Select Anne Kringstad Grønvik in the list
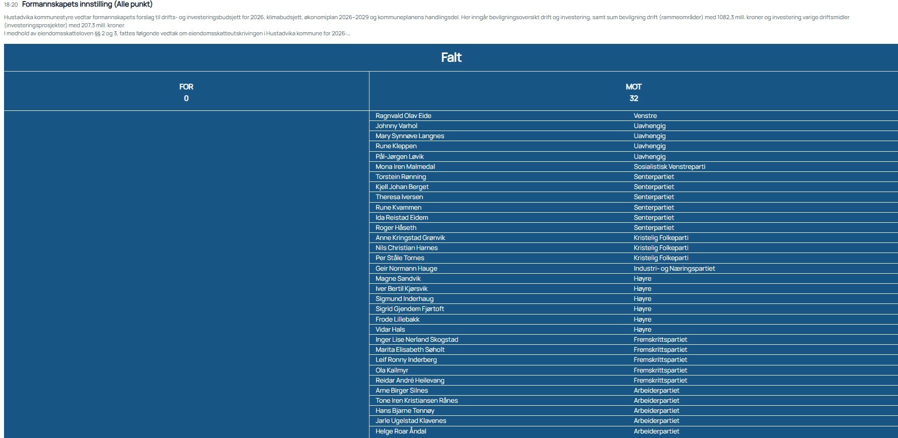The height and width of the screenshot is (438, 898). click(x=410, y=238)
